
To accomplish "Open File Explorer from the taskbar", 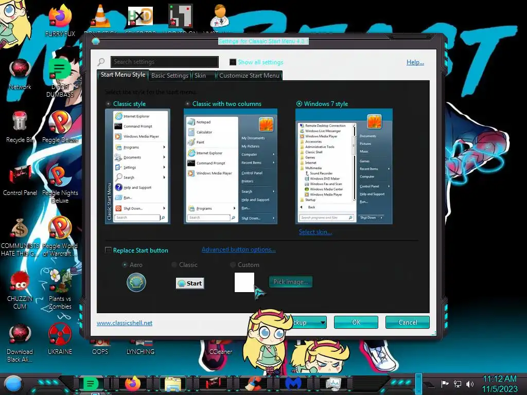I will [x=173, y=384].
